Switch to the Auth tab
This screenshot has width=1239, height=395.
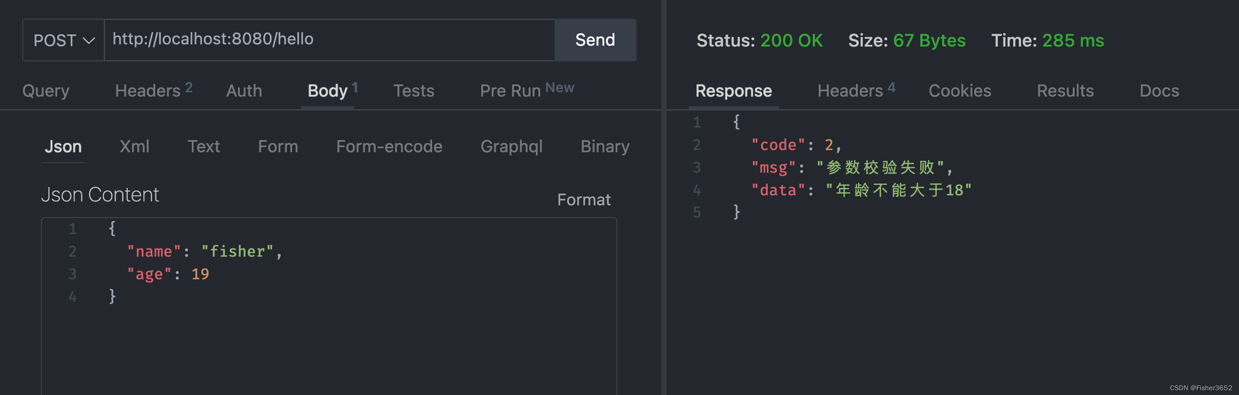(244, 91)
